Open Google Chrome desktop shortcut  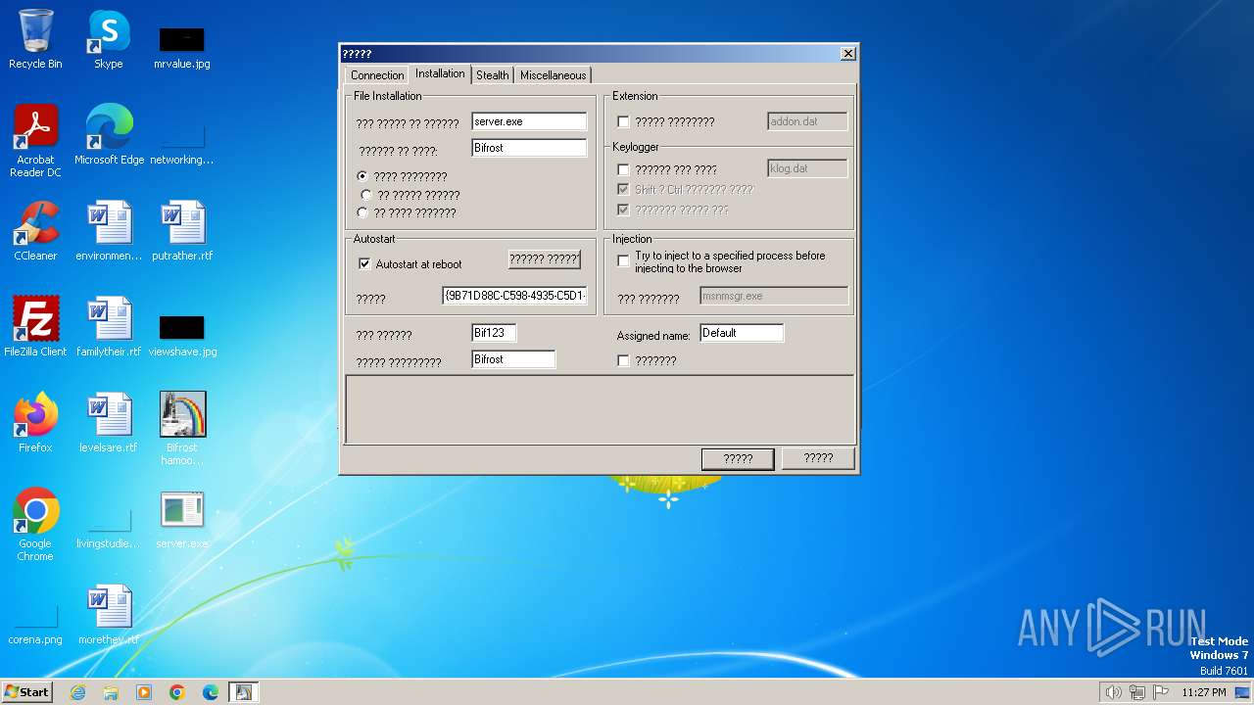[x=35, y=525]
